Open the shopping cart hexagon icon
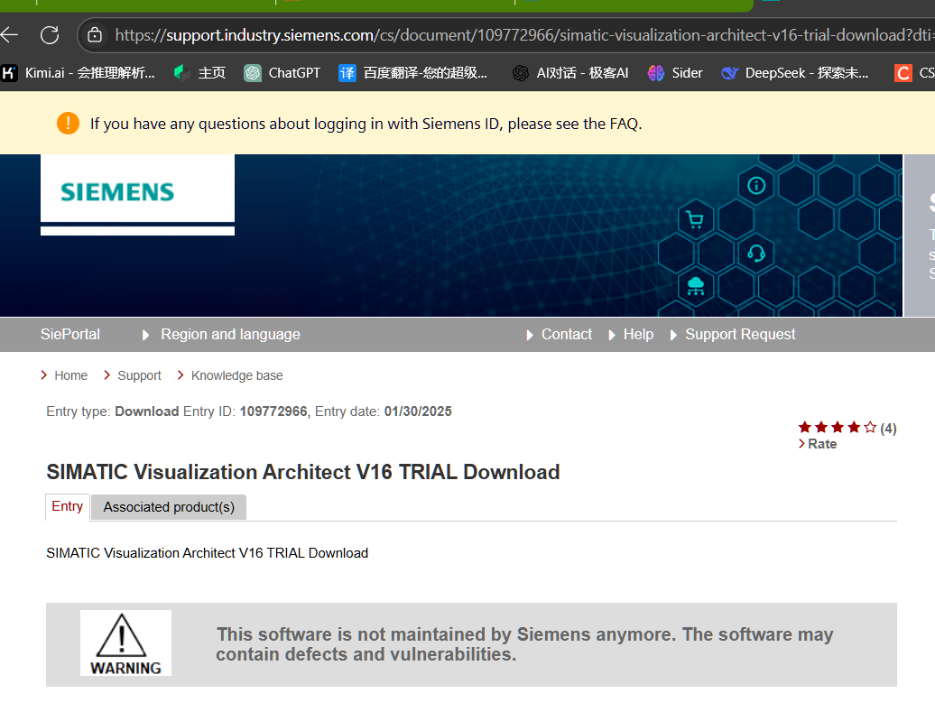Viewport: 935px width, 721px height. pyautogui.click(x=695, y=220)
